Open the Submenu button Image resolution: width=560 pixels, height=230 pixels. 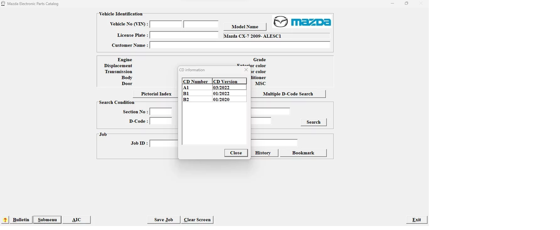tap(47, 220)
